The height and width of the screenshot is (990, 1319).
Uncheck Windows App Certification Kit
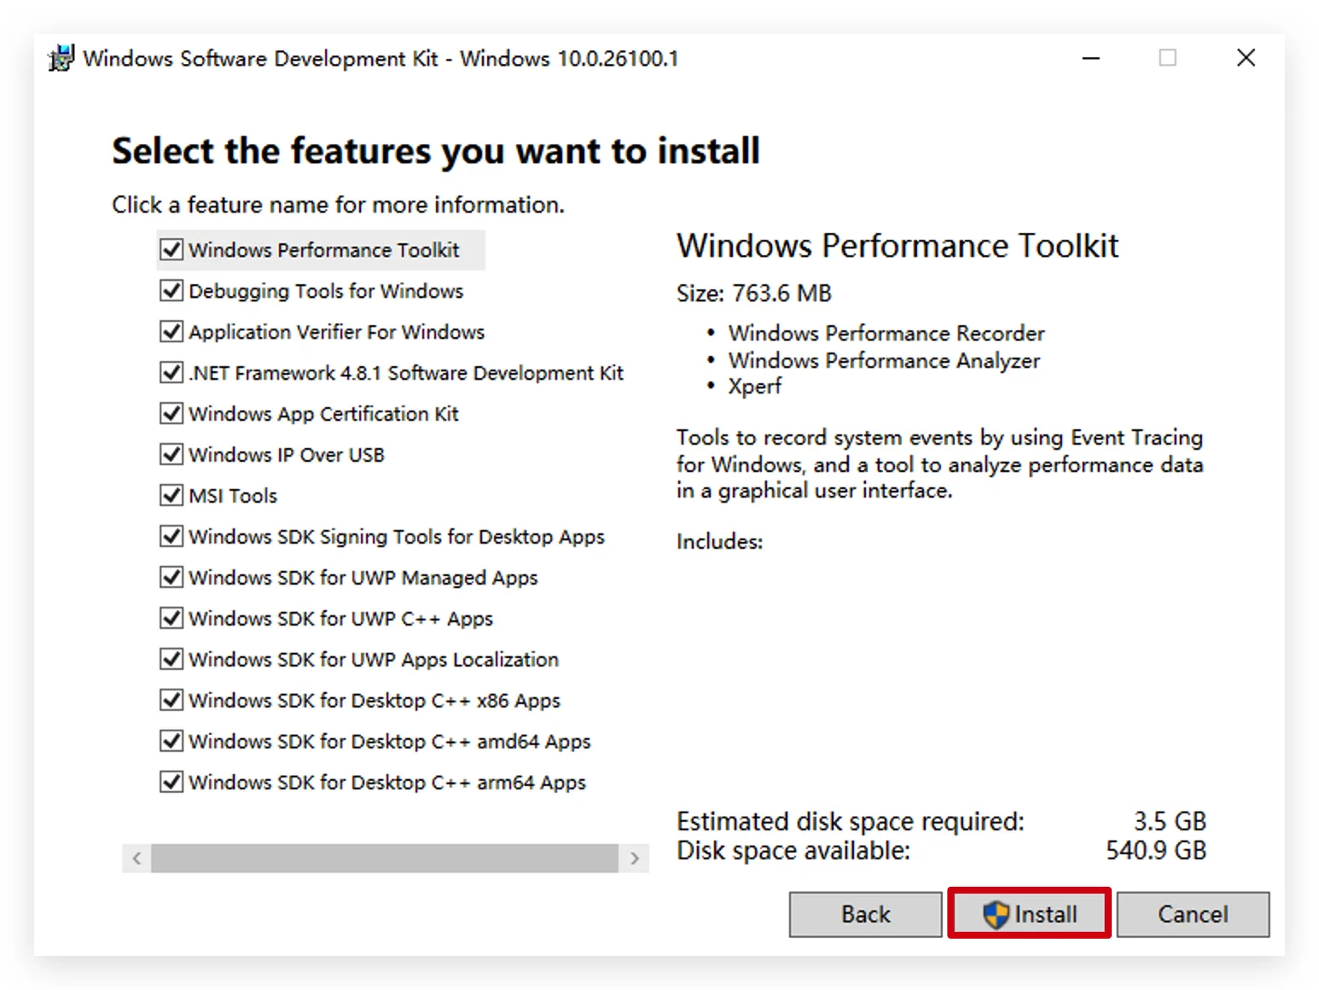(x=171, y=413)
